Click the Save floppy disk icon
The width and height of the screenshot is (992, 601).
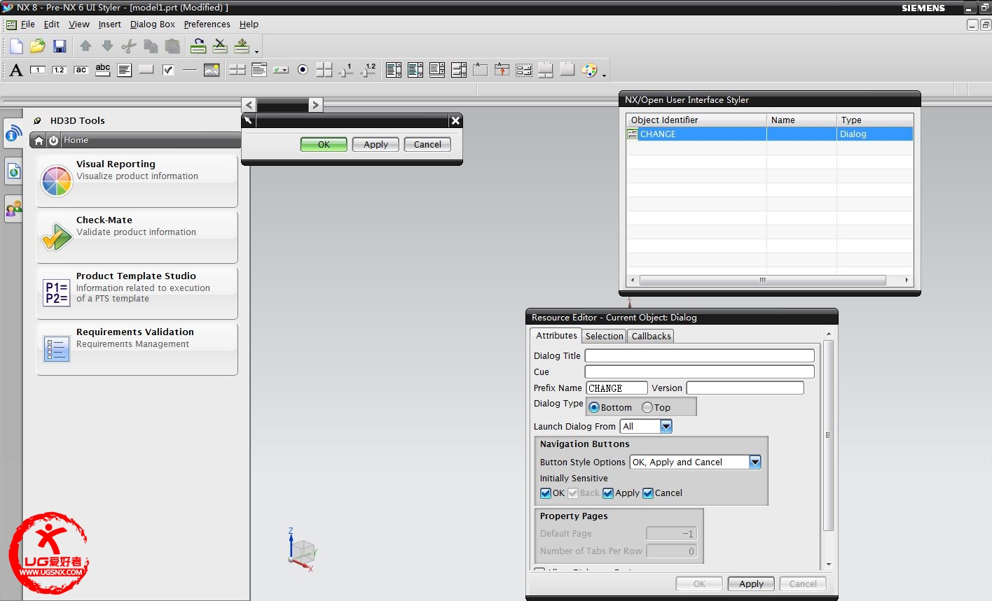pos(60,46)
